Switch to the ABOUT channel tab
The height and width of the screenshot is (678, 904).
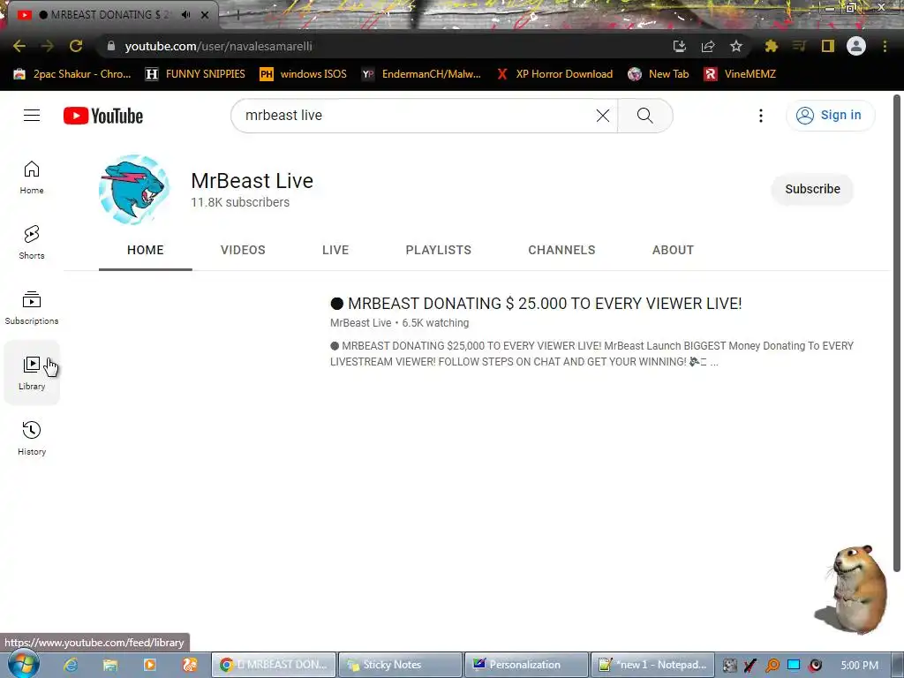[x=673, y=250]
